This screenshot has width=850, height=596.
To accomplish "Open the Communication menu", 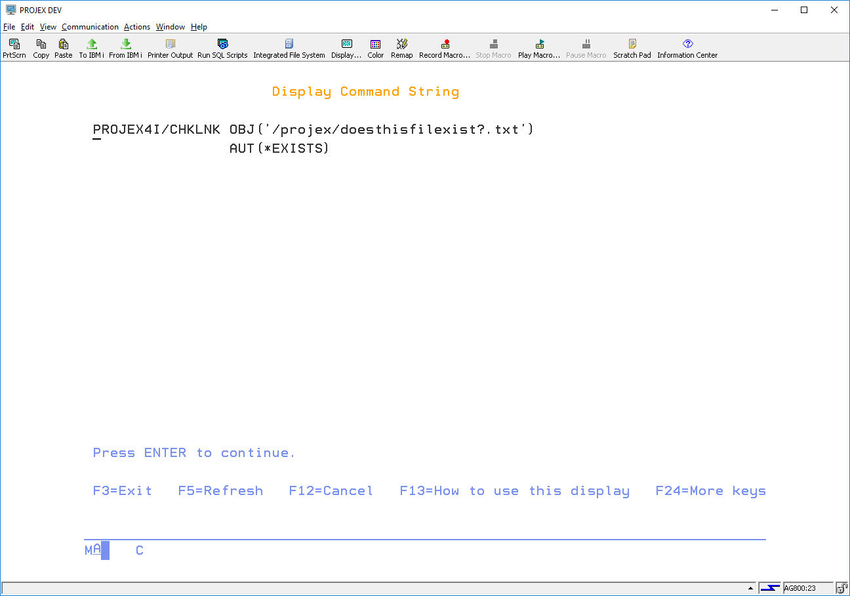I will tap(91, 27).
